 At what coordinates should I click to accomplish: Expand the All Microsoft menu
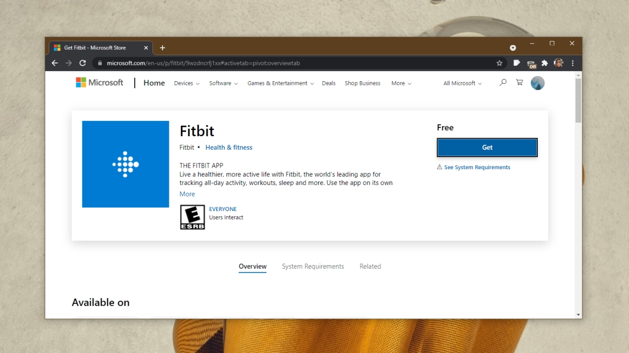click(462, 83)
